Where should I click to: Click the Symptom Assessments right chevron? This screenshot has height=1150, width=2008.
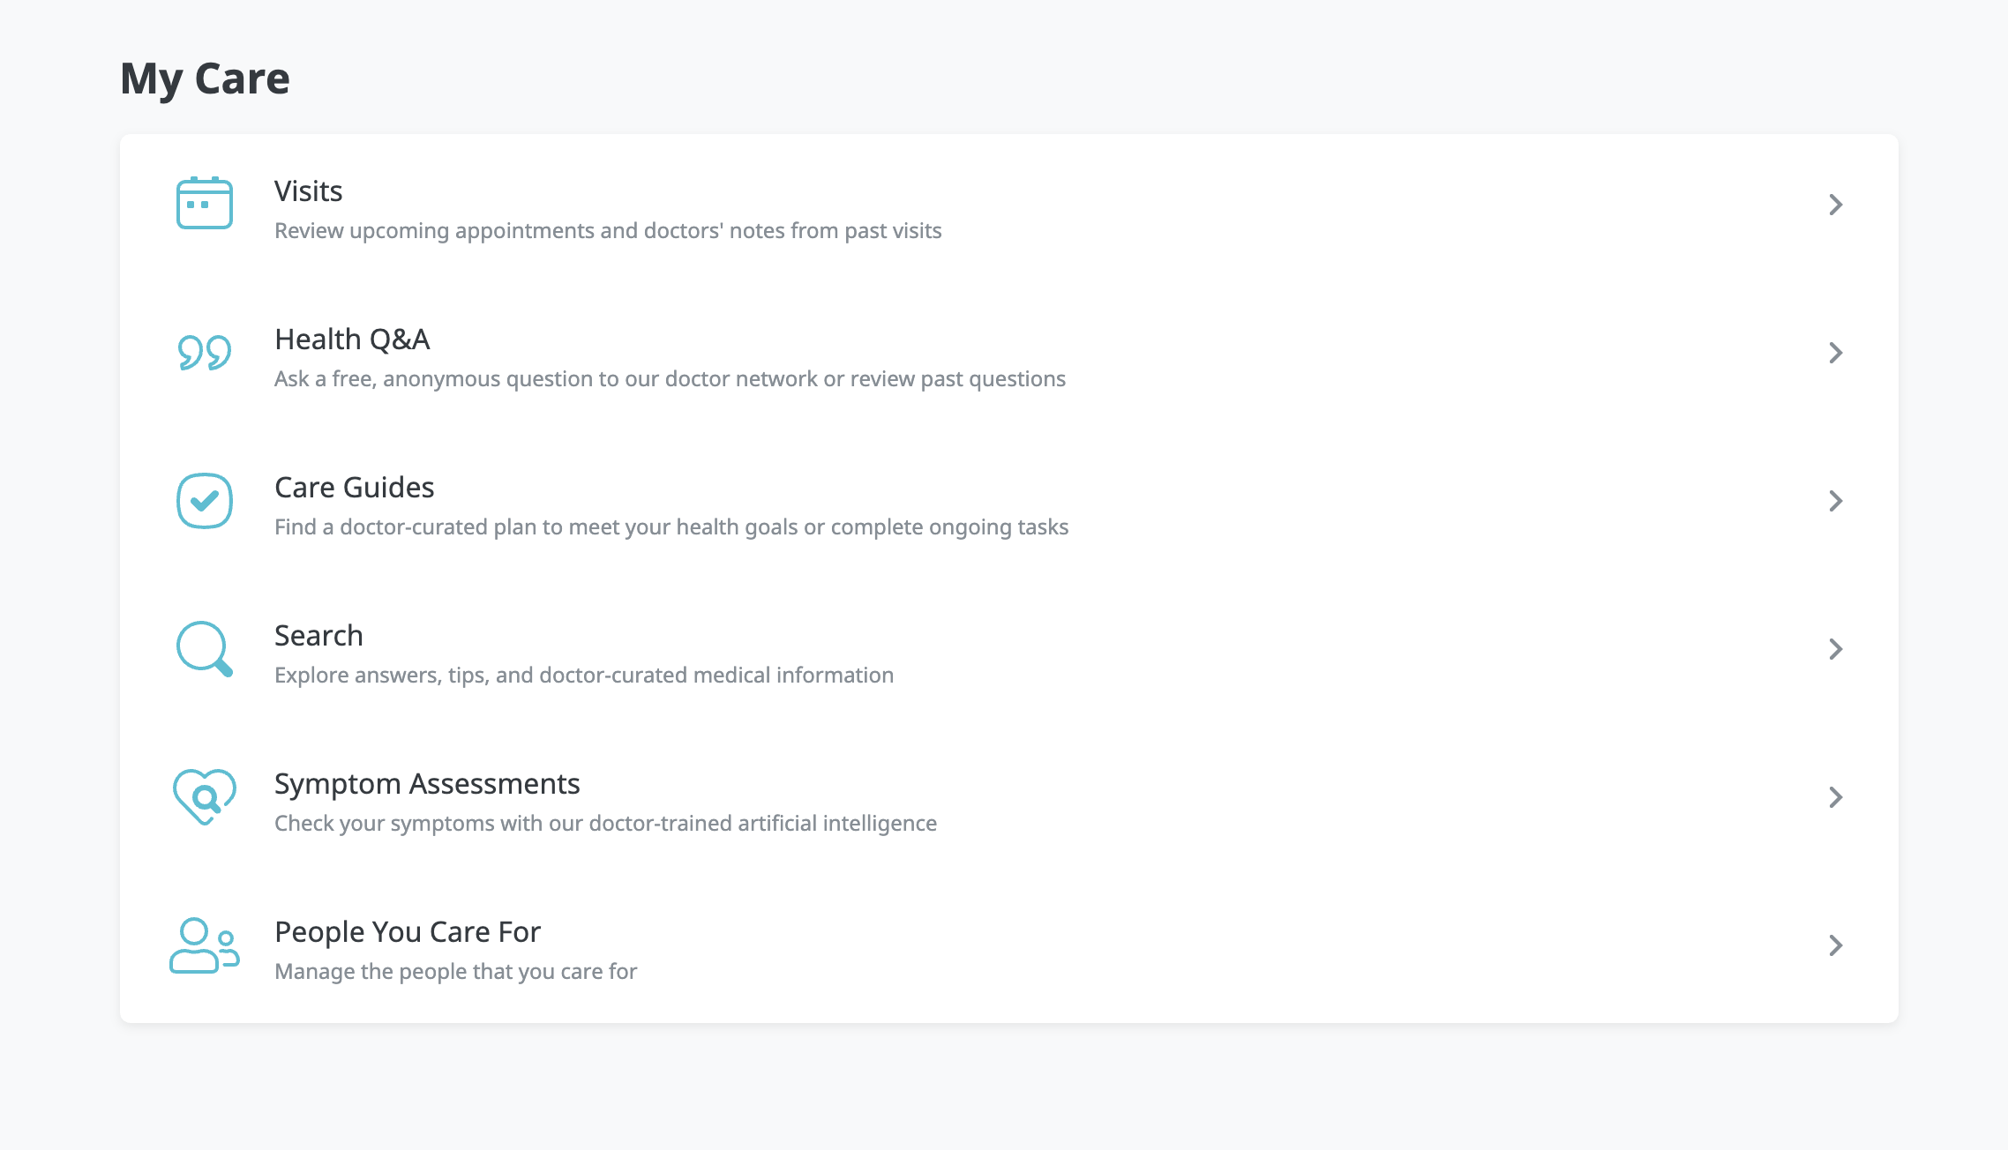click(x=1835, y=797)
